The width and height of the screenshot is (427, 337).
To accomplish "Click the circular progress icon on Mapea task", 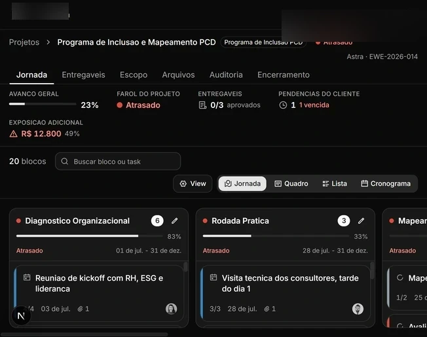I will click(x=399, y=277).
